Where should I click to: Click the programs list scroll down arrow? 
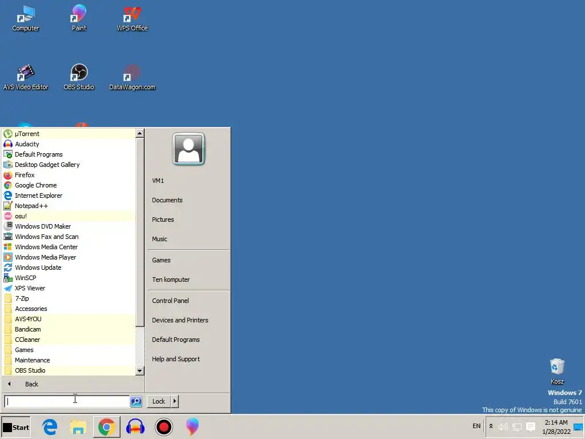pyautogui.click(x=139, y=370)
